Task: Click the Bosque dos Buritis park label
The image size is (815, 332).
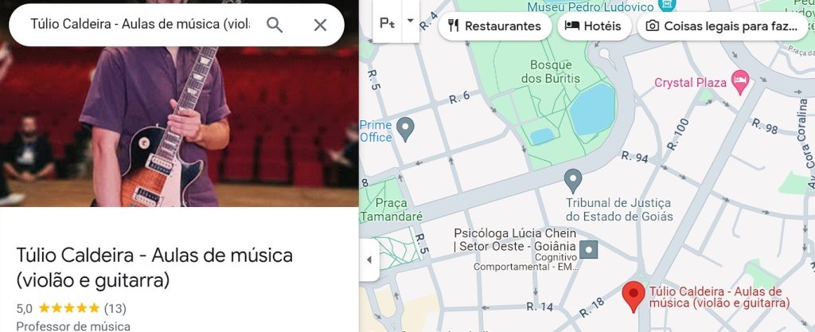Action: click(551, 72)
